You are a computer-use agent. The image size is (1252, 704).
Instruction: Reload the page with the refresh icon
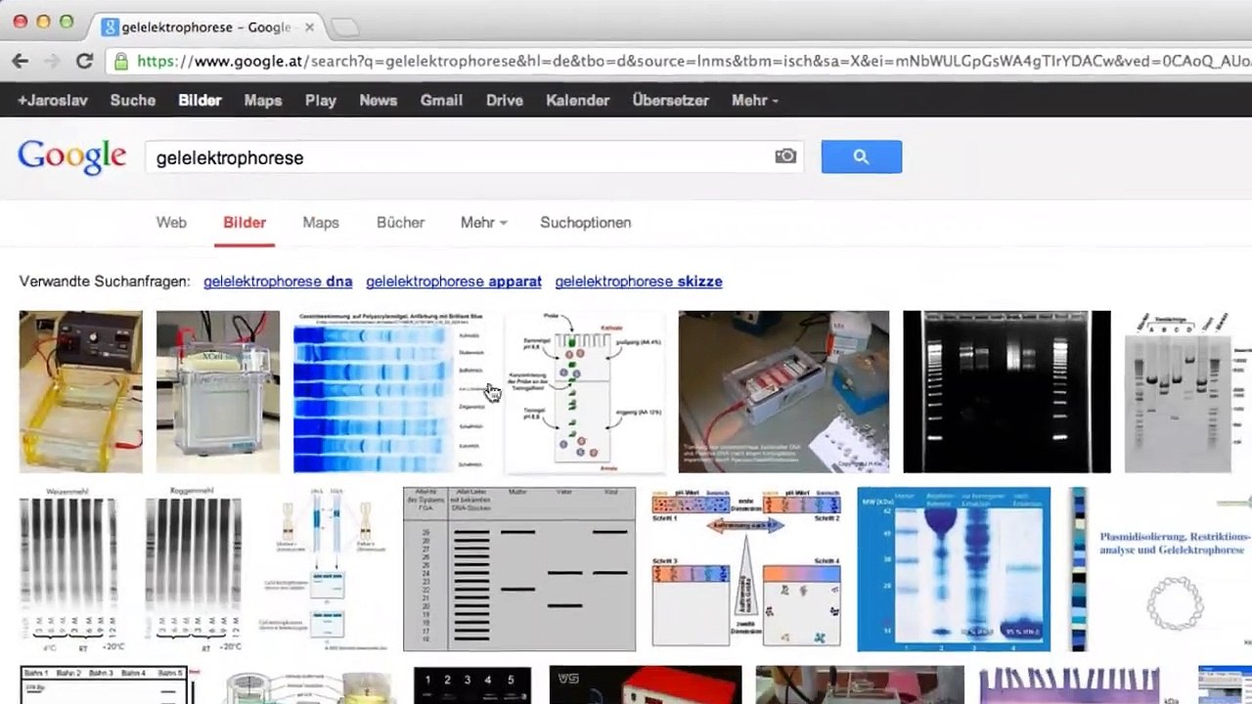click(84, 62)
